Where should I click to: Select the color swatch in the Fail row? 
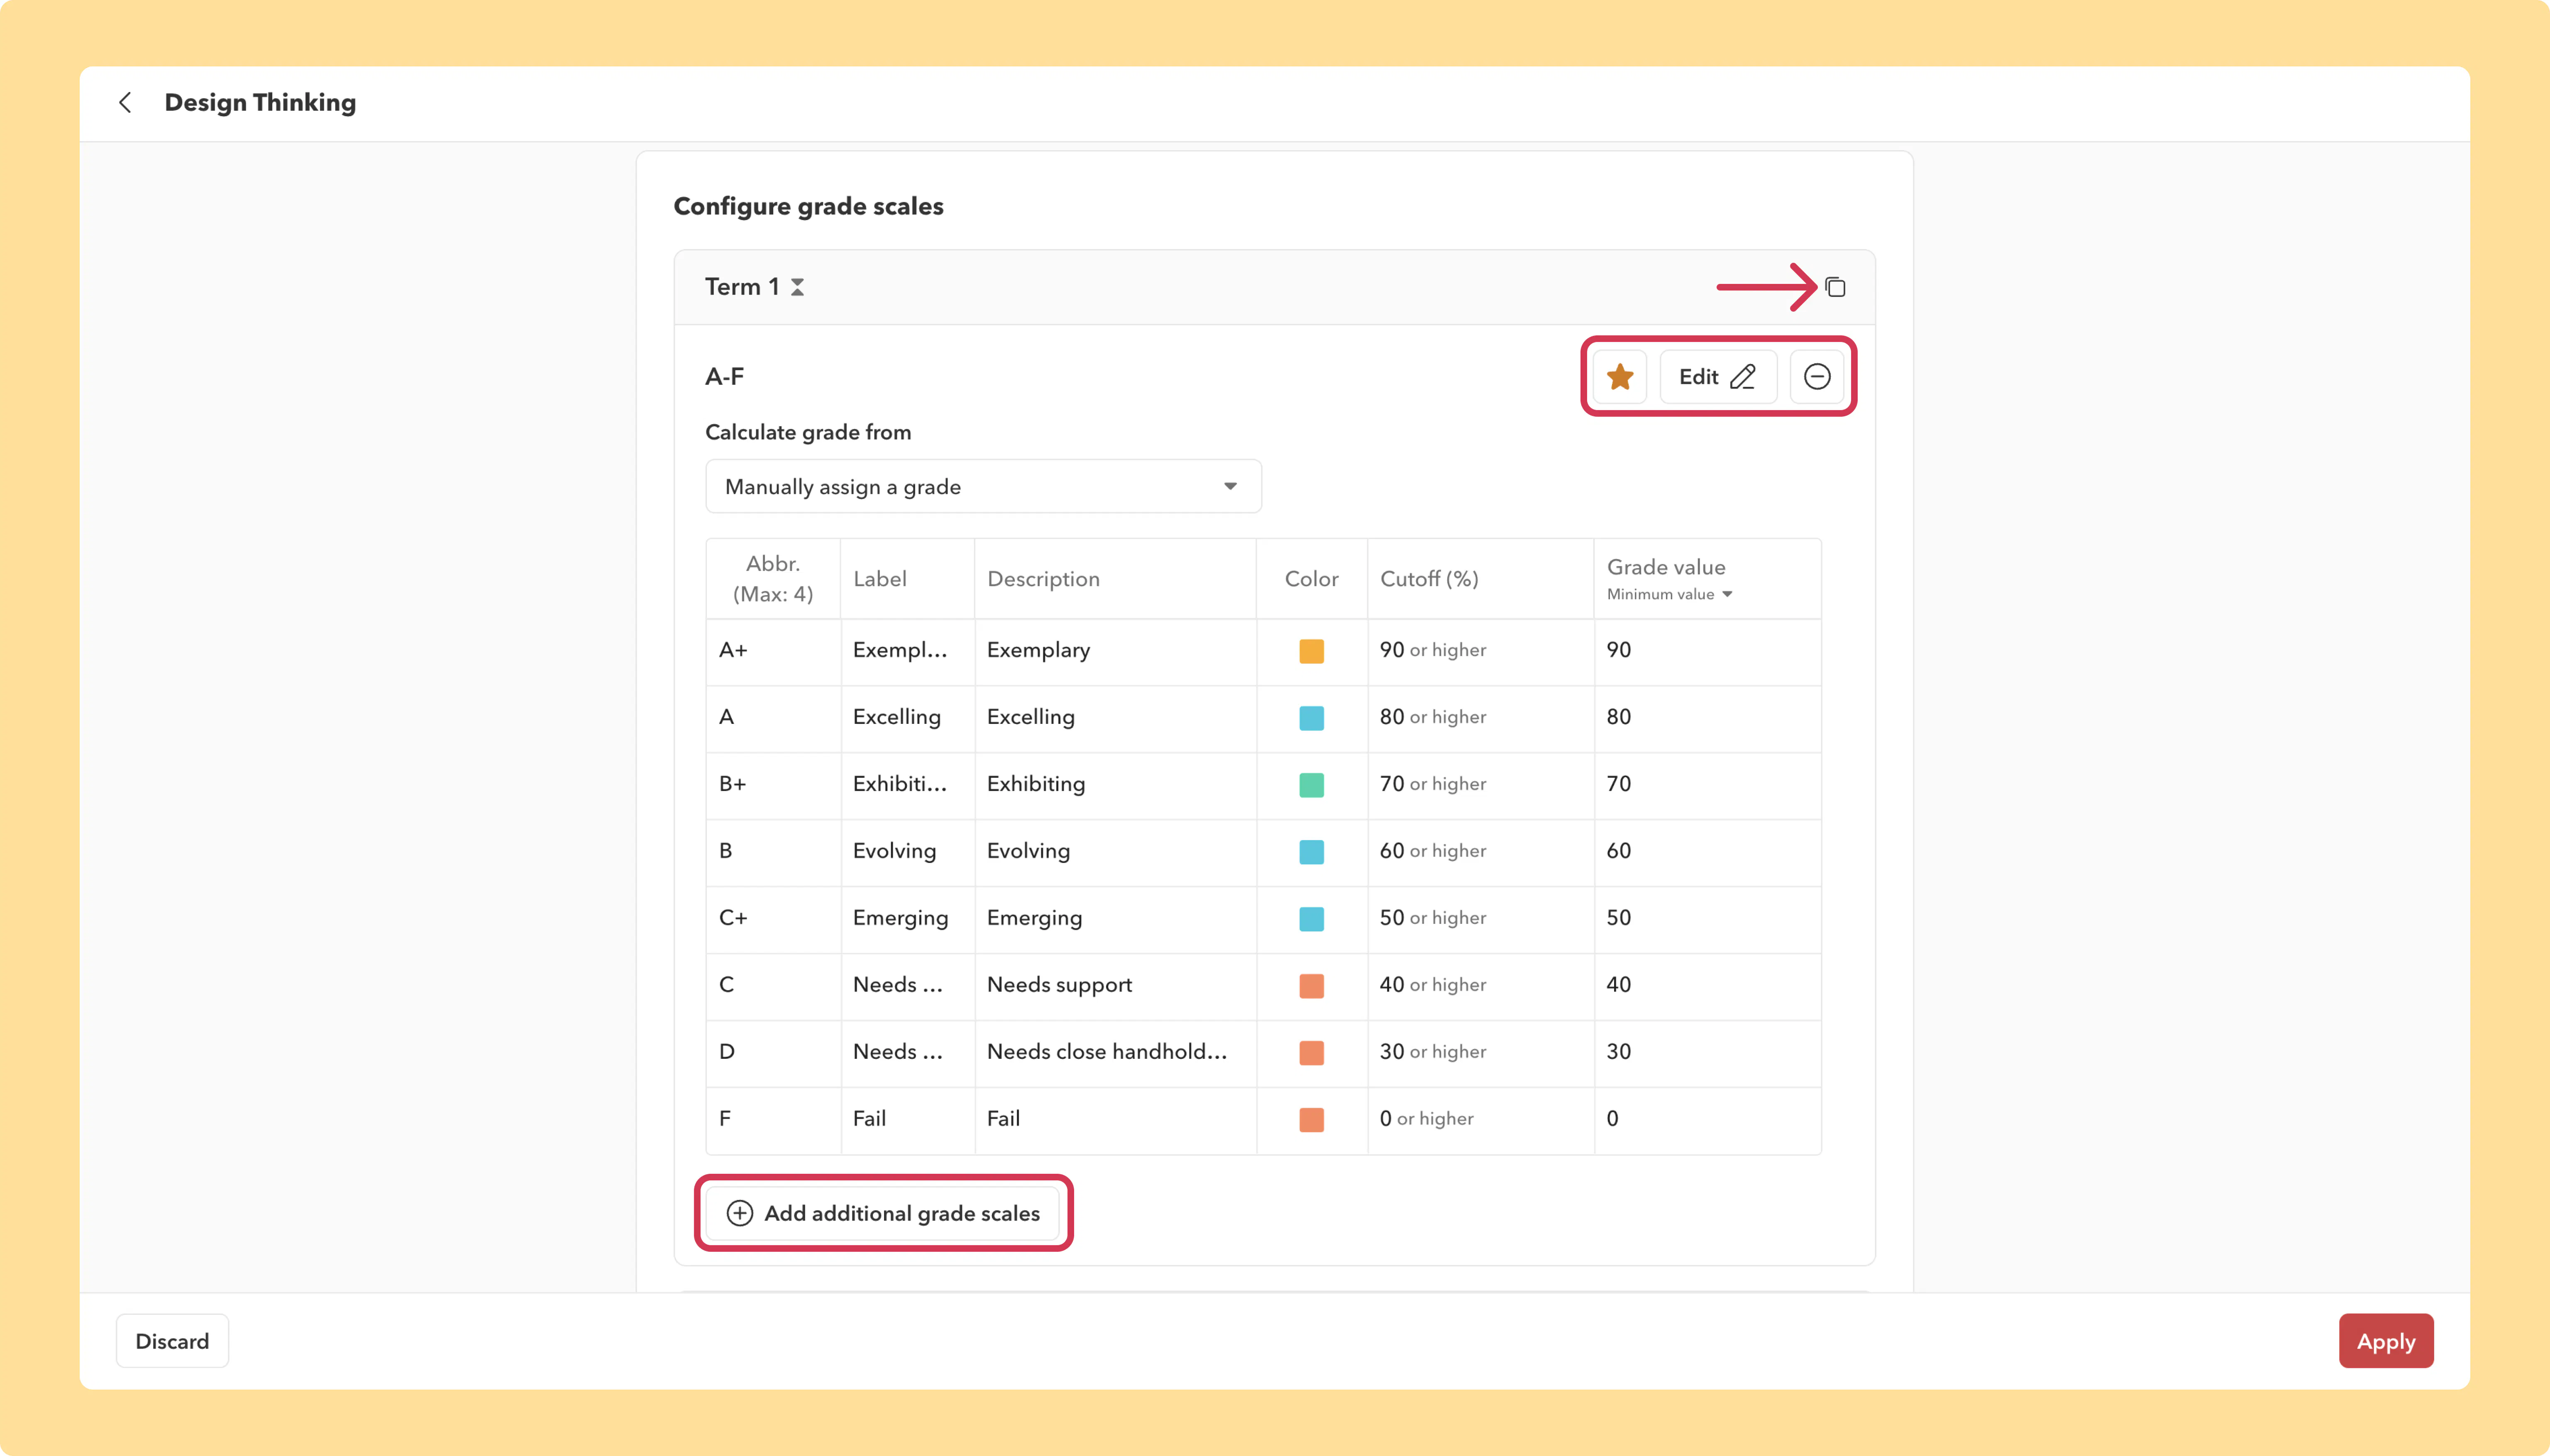1311,1120
